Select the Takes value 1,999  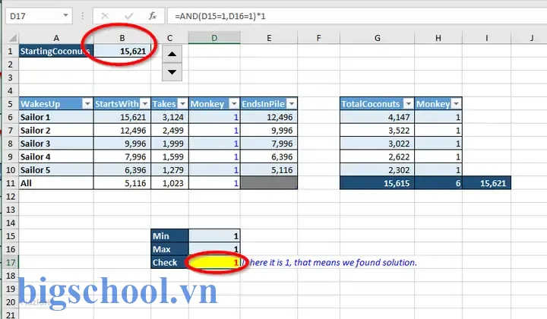(x=169, y=144)
